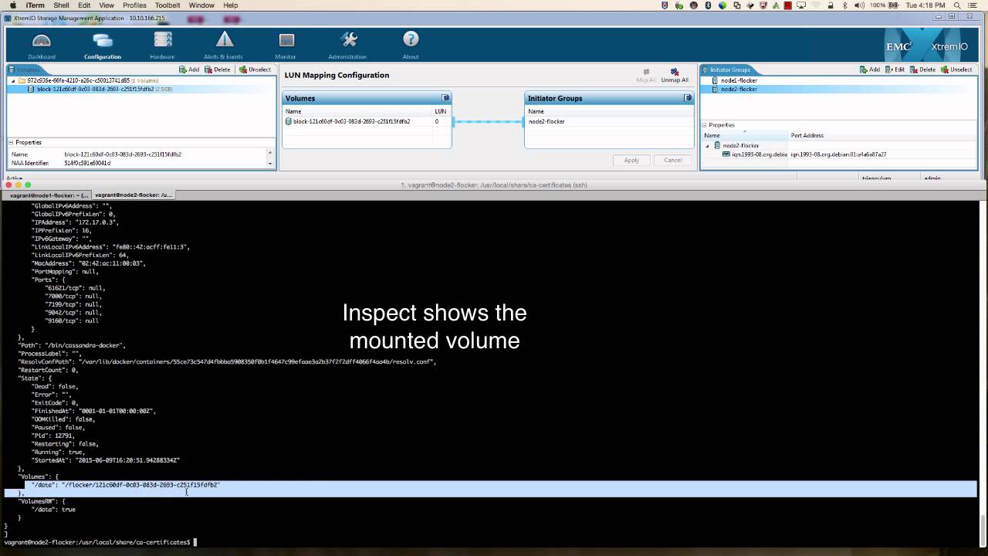The width and height of the screenshot is (988, 556).
Task: Open the About help icon
Action: point(411,46)
